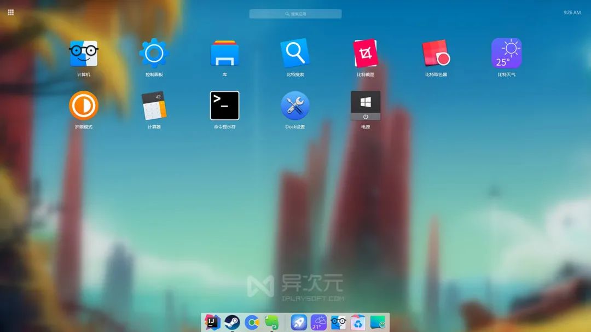Open Evernote from the dock
Screen dimensions: 591x332
point(271,323)
